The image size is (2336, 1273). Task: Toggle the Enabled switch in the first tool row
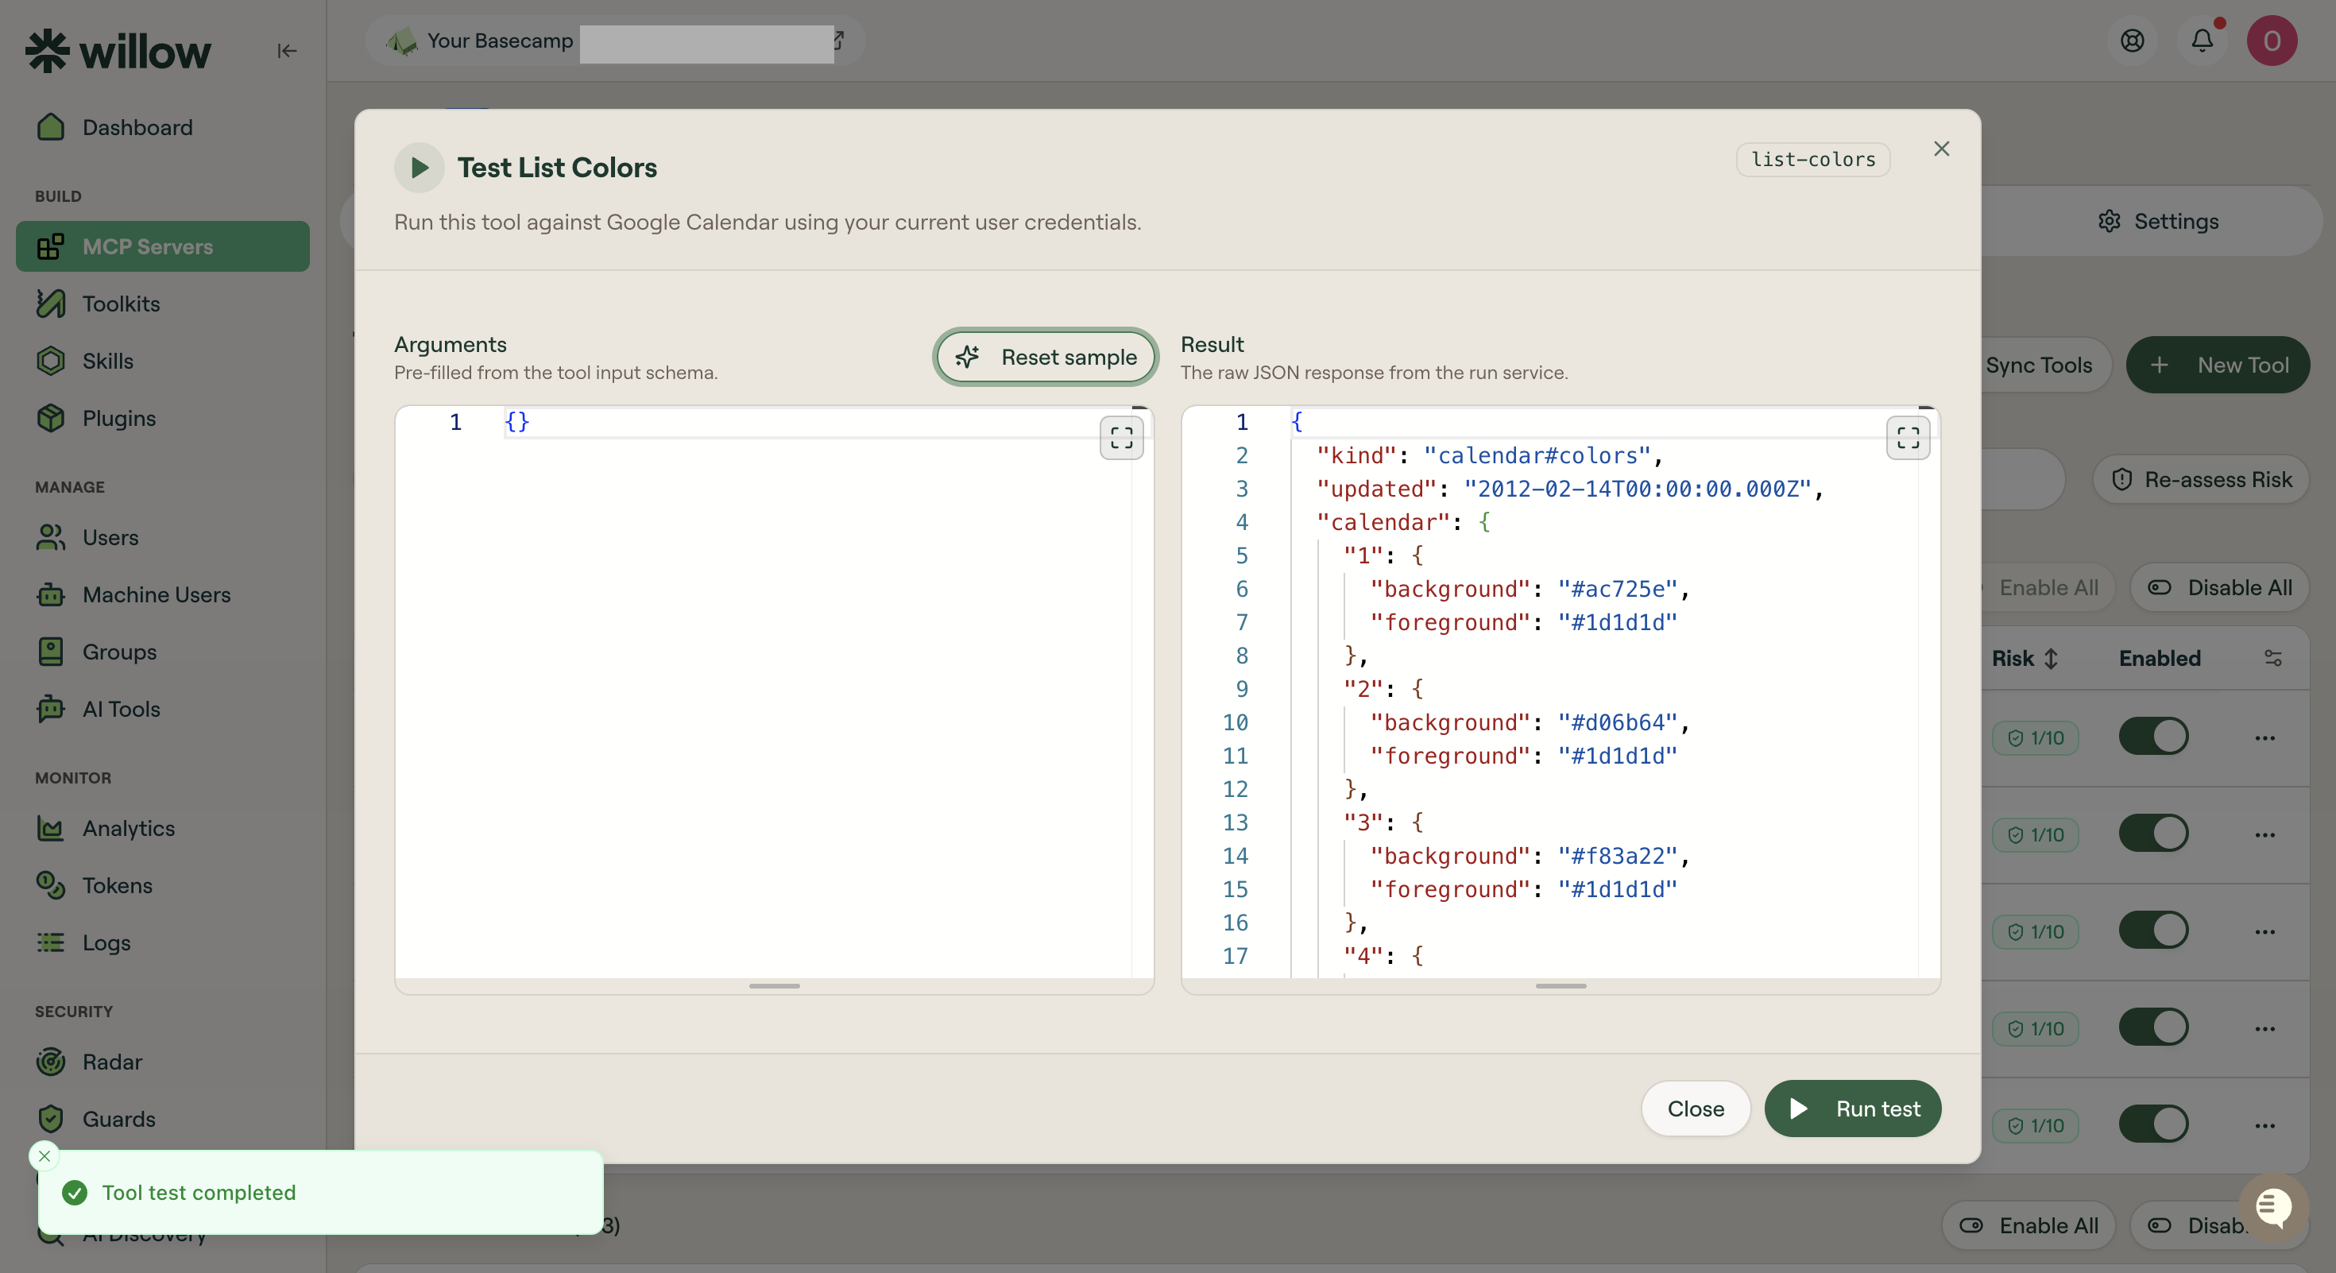(x=2154, y=737)
